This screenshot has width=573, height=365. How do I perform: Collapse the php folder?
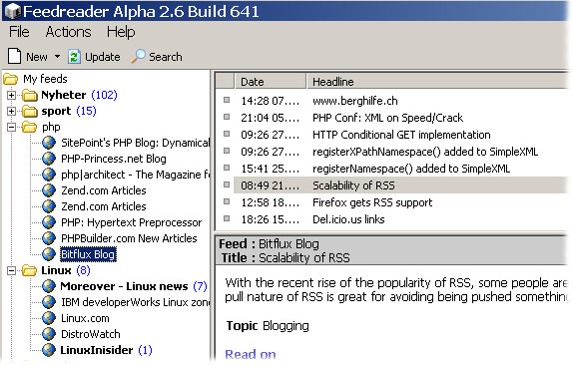[x=12, y=127]
